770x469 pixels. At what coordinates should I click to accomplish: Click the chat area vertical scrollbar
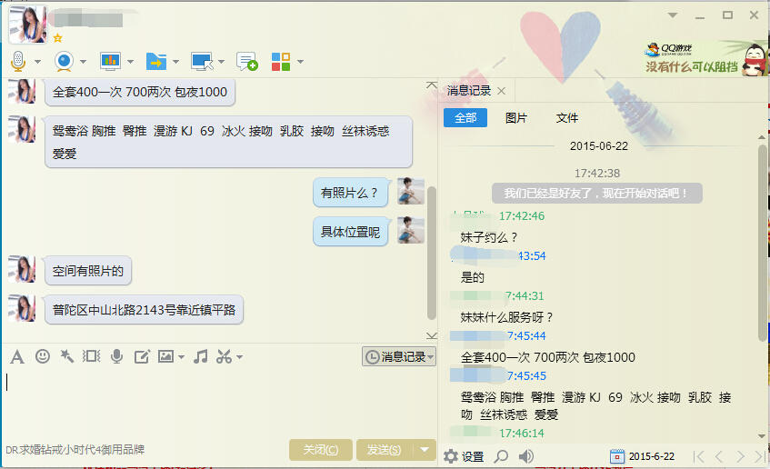(x=432, y=253)
